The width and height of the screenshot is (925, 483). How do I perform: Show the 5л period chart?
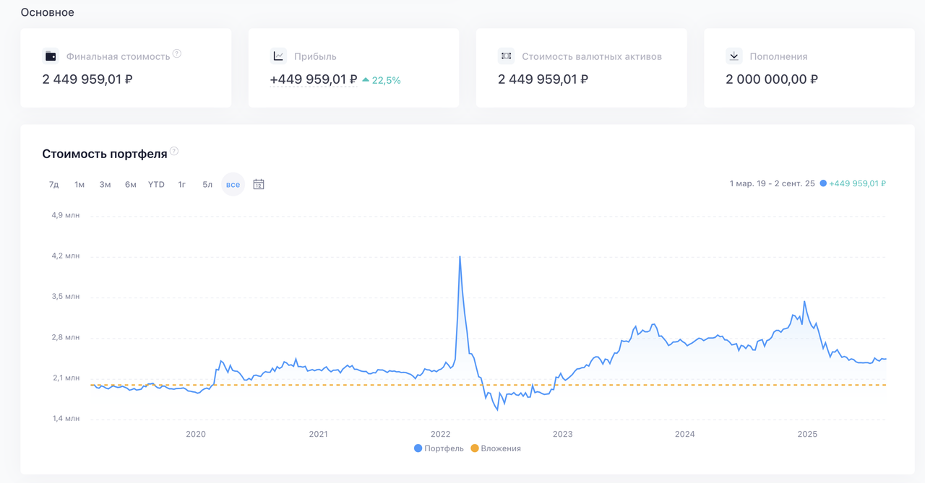(207, 185)
